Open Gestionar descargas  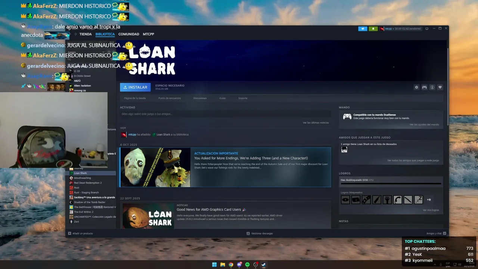point(260,234)
